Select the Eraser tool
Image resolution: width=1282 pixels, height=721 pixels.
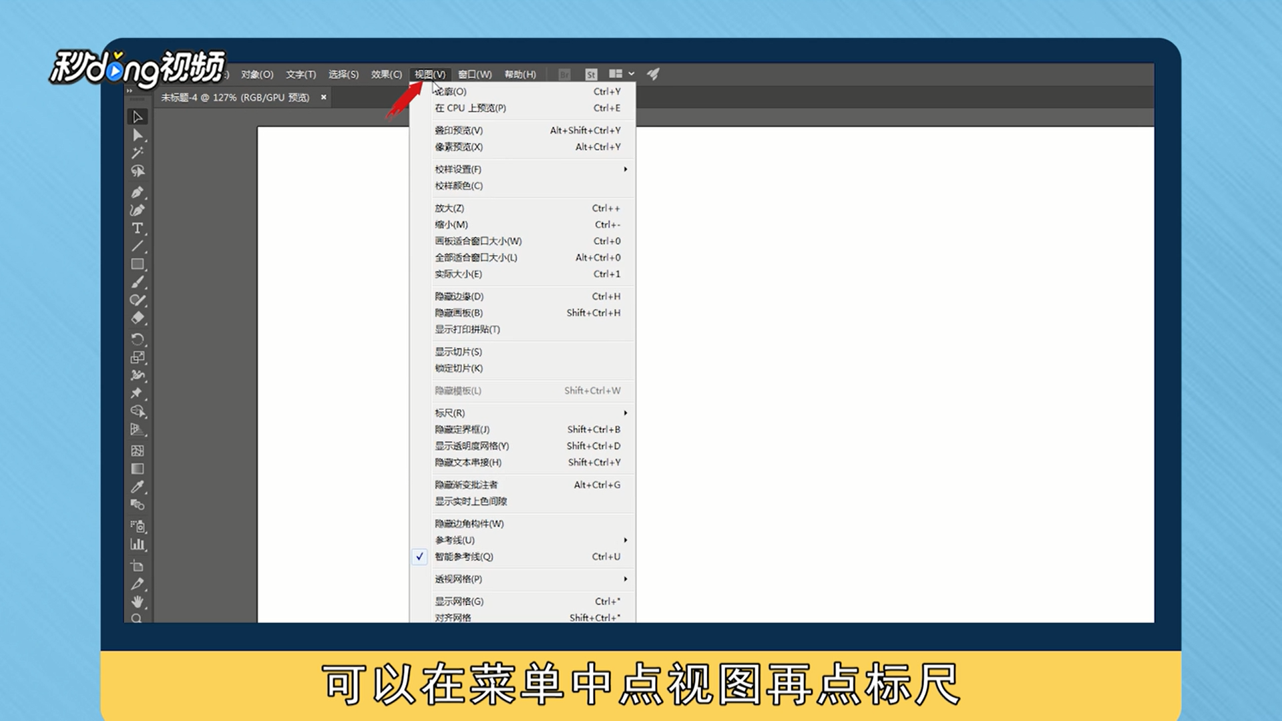[138, 318]
